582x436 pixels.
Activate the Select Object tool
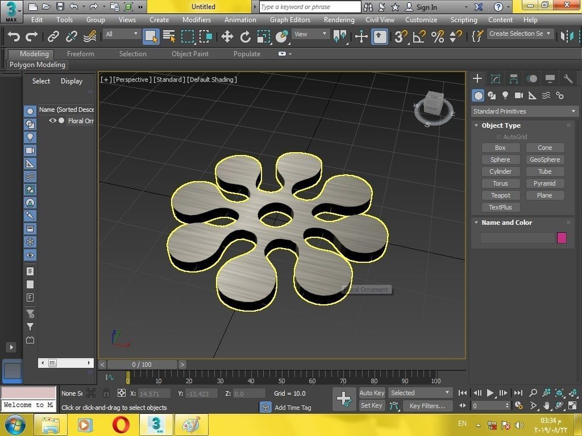[x=151, y=36]
